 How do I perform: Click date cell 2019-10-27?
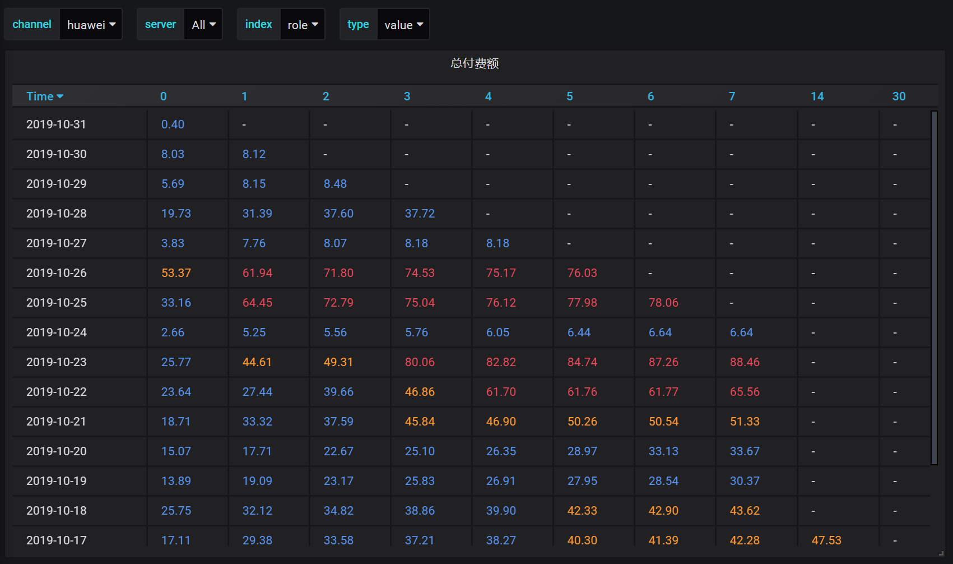(56, 243)
